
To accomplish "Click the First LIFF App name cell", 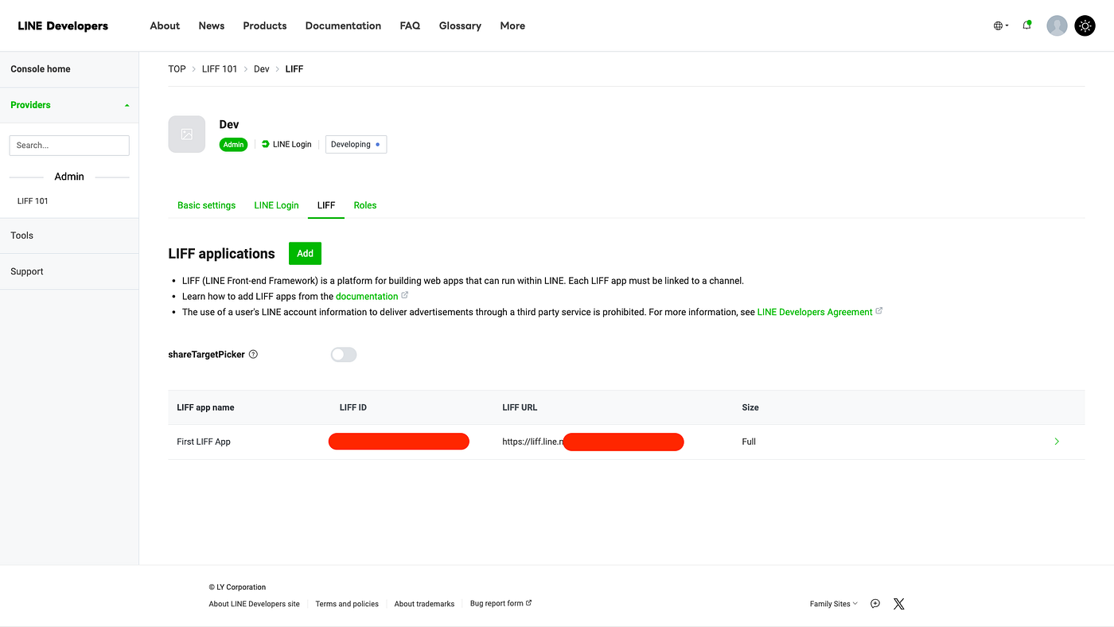I will (204, 442).
